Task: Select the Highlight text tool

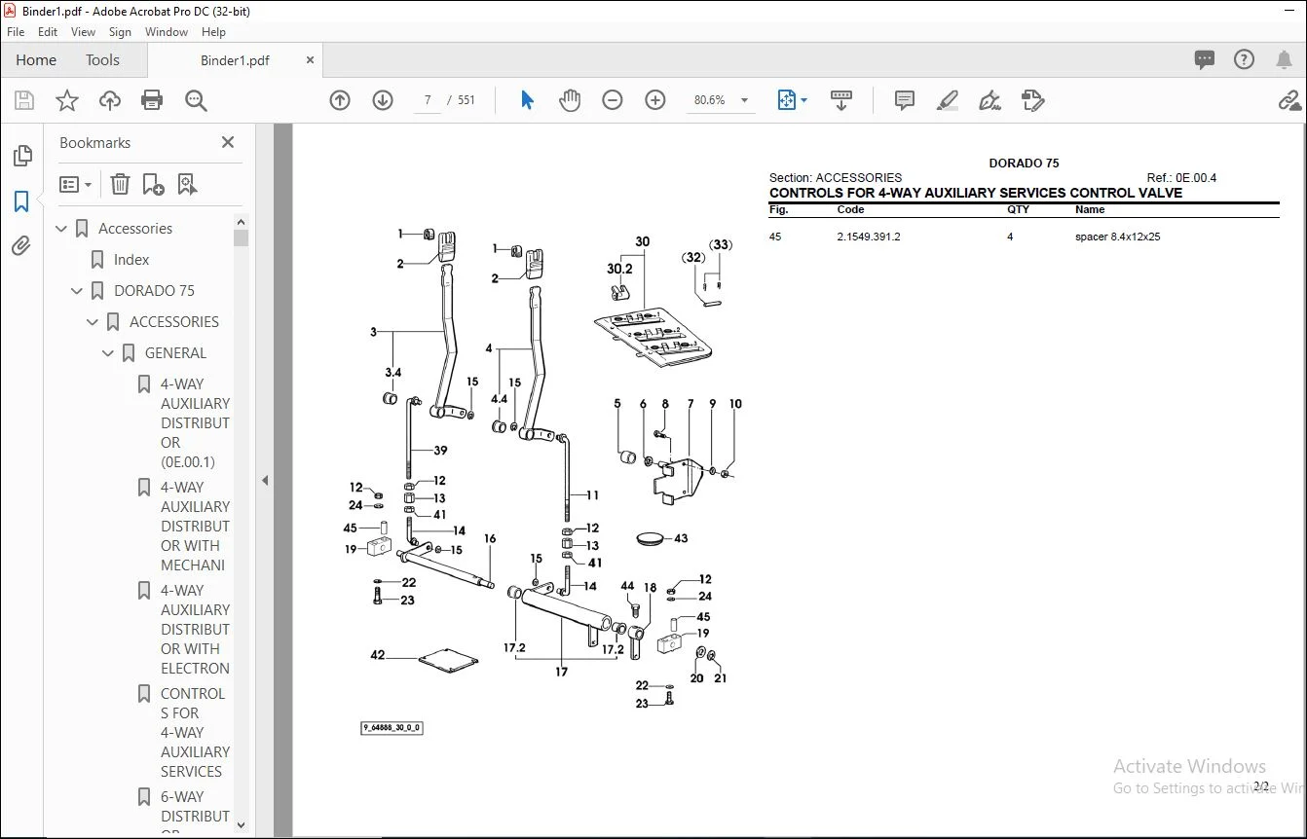Action: [x=947, y=100]
